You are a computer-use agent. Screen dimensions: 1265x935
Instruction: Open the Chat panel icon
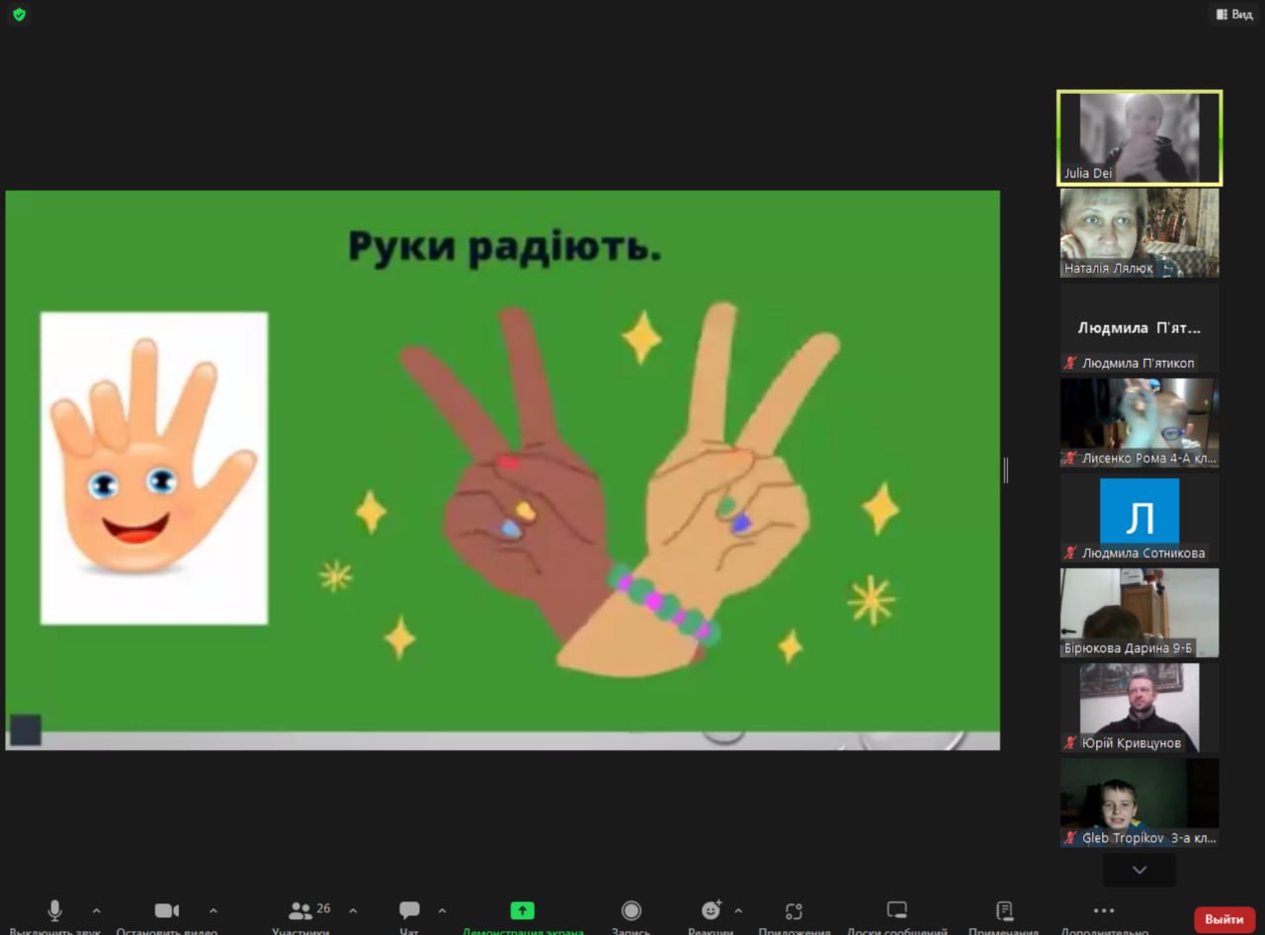tap(409, 910)
